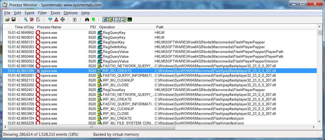This screenshot has width=325, height=140.
Task: Sort by the Path column header
Action: 235,27
